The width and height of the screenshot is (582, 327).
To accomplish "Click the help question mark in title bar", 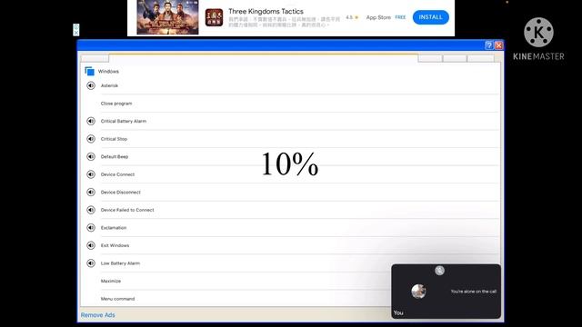I will pos(489,45).
